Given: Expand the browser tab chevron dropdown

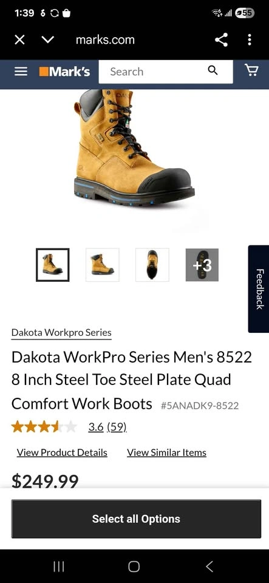Looking at the screenshot, I should (47, 40).
